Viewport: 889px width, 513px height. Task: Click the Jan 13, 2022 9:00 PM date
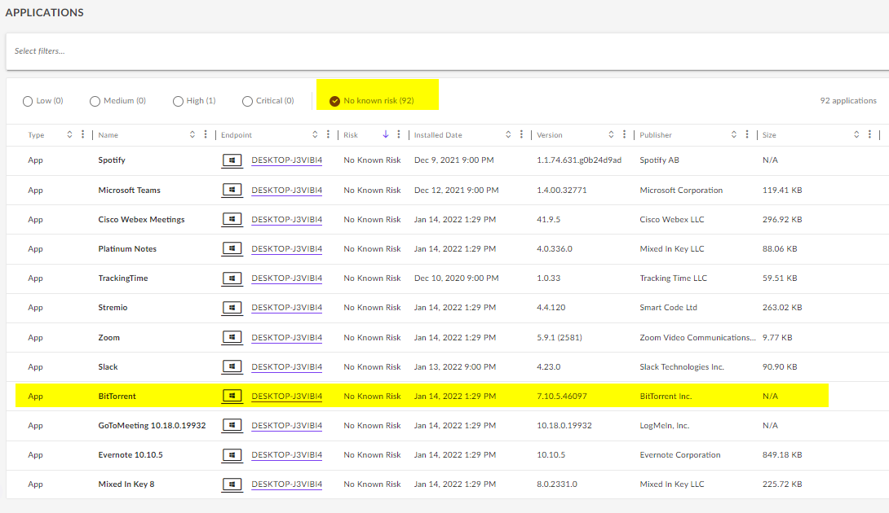point(455,367)
